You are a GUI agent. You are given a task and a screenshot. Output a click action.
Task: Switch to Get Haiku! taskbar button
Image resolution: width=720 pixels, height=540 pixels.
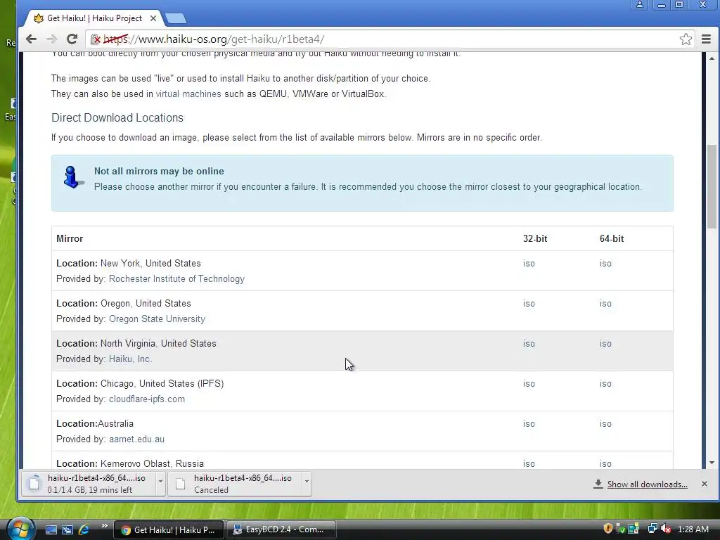tap(169, 529)
